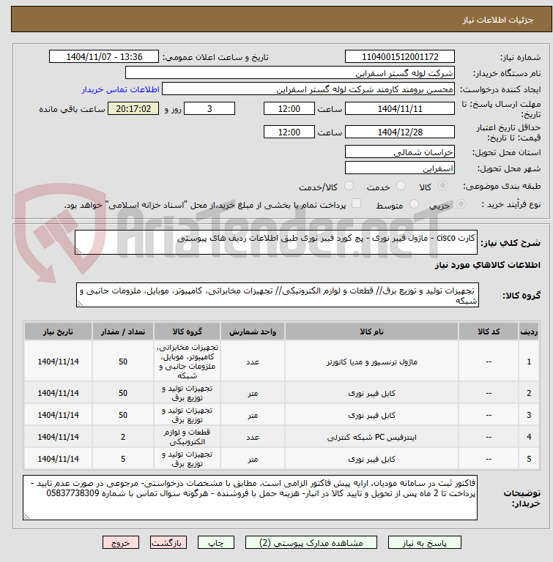The height and width of the screenshot is (562, 553).
Task: Toggle the اسناد خزانه اسلامی payment checkbox
Action: (x=356, y=203)
